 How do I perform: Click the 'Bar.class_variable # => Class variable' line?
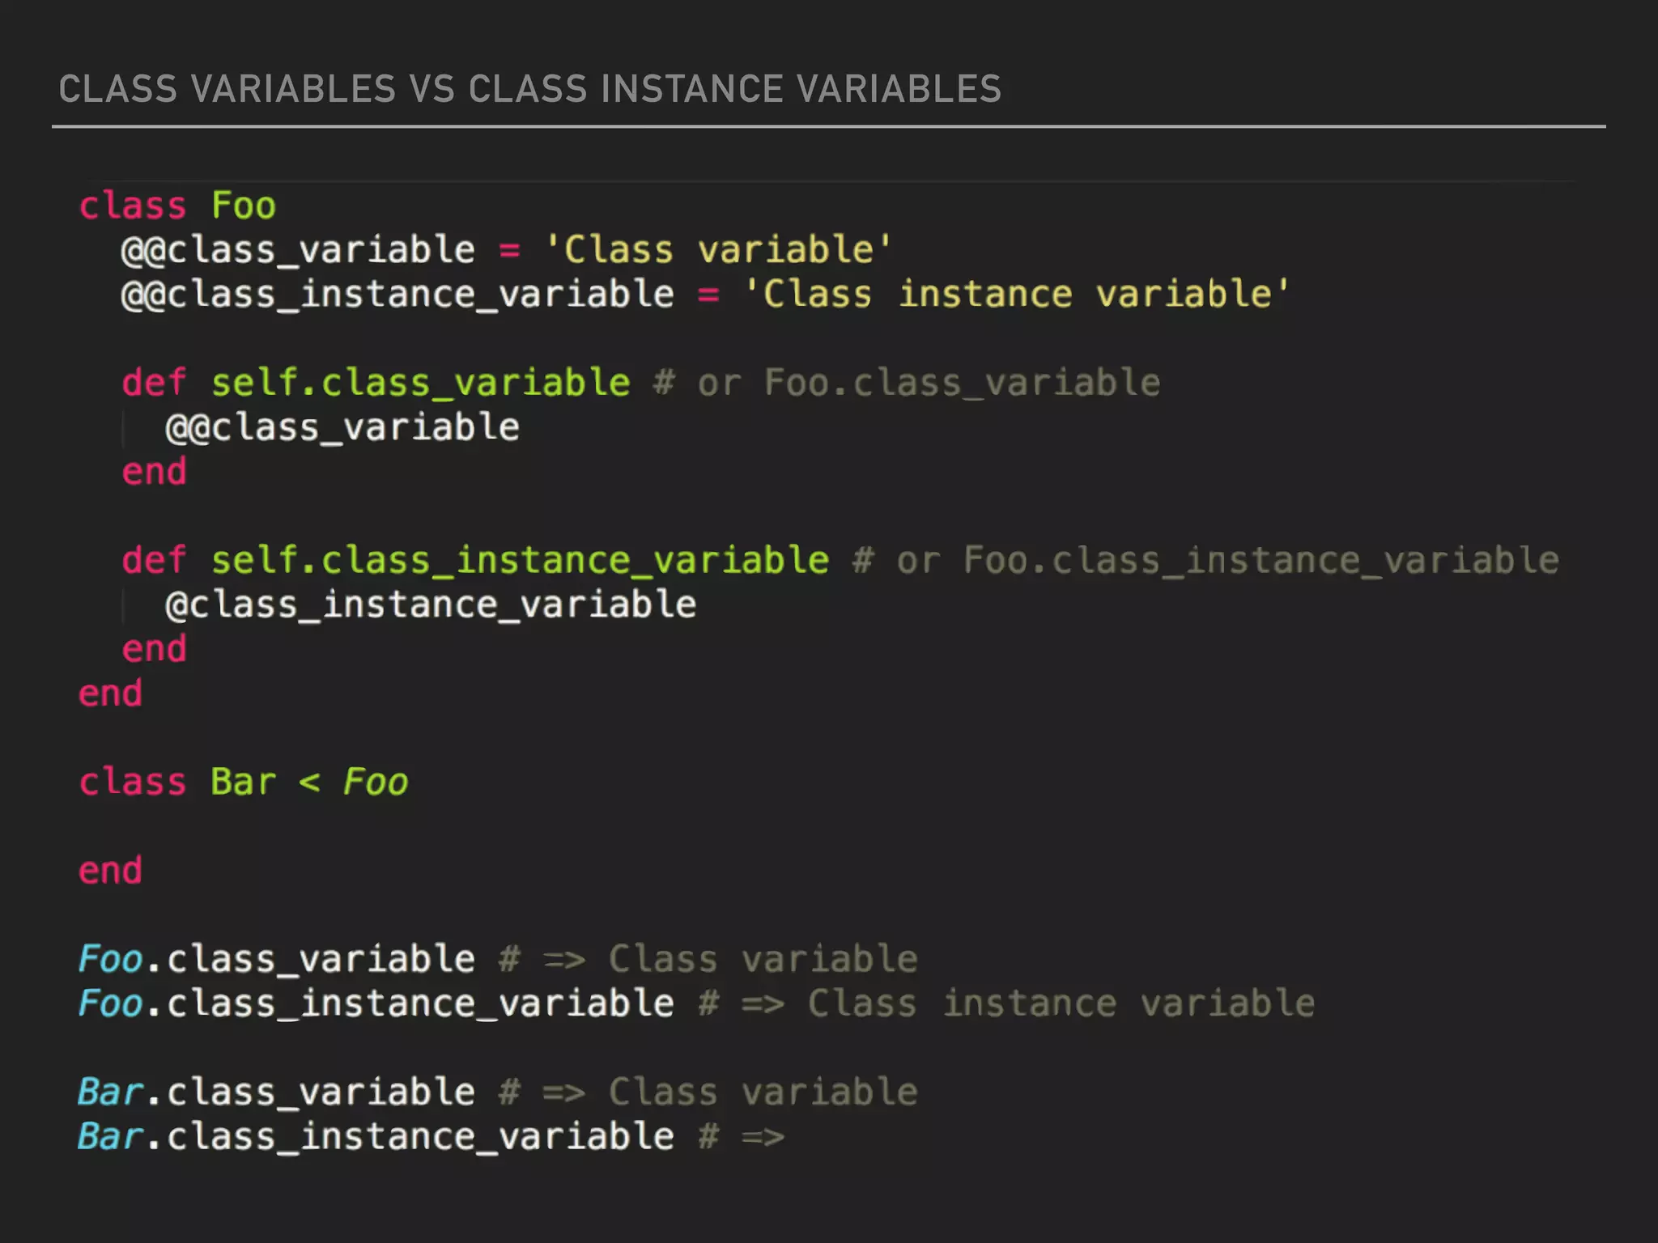[498, 1092]
